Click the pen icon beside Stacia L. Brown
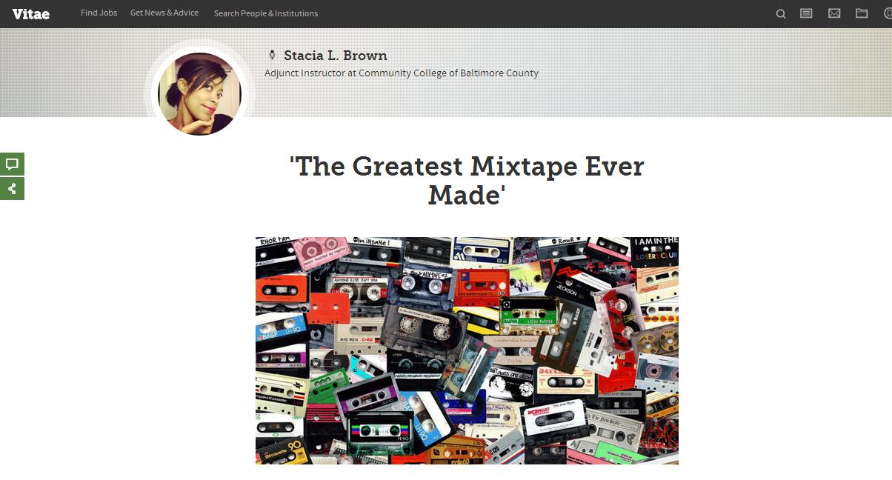The width and height of the screenshot is (892, 480). 272,56
